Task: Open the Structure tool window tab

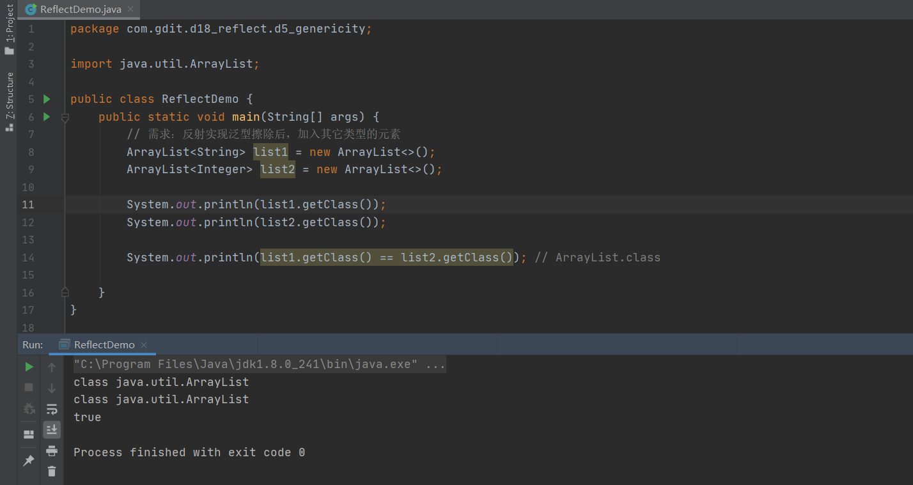Action: (x=9, y=100)
